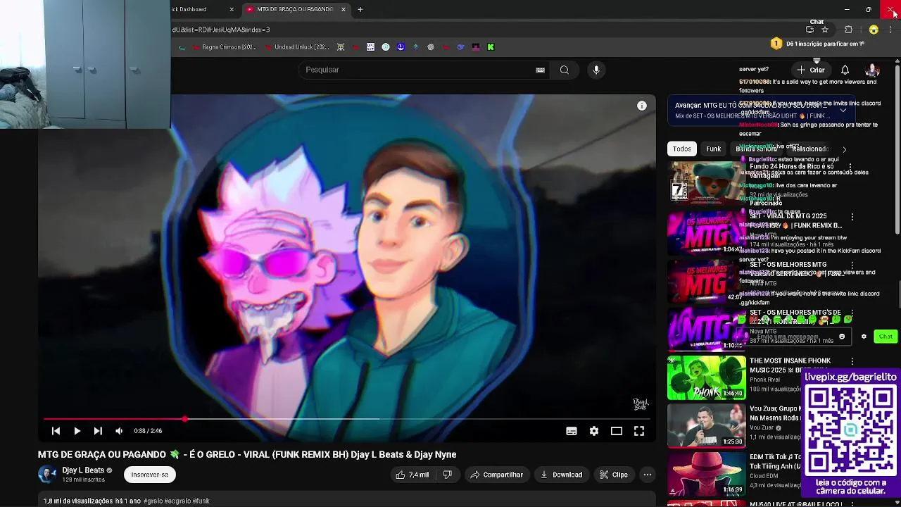Open options menu for VIRAL DE MTG 2025
Screen dimensions: 901x507
point(852,217)
